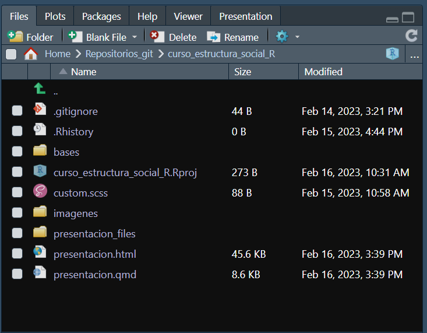Click the New Folder icon
The width and height of the screenshot is (427, 333).
[x=15, y=37]
